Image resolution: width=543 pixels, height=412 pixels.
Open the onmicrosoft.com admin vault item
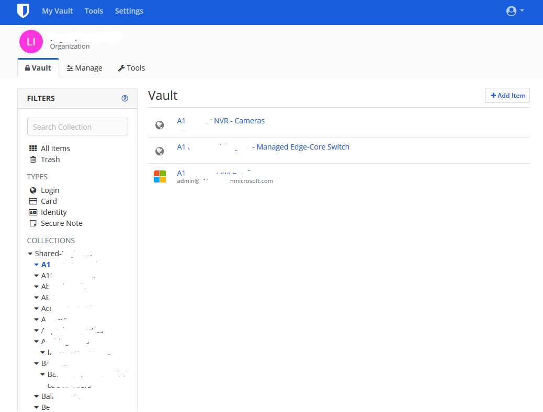(213, 173)
